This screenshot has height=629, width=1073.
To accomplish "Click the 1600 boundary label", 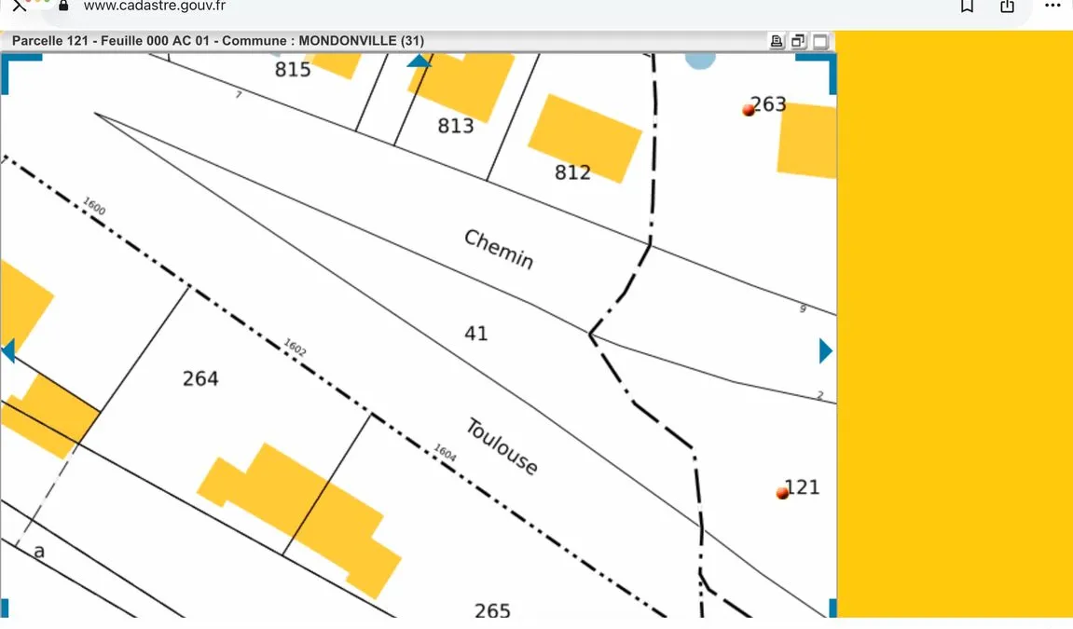I will point(94,206).
